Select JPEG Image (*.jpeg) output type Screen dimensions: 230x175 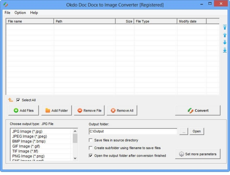click(41, 136)
